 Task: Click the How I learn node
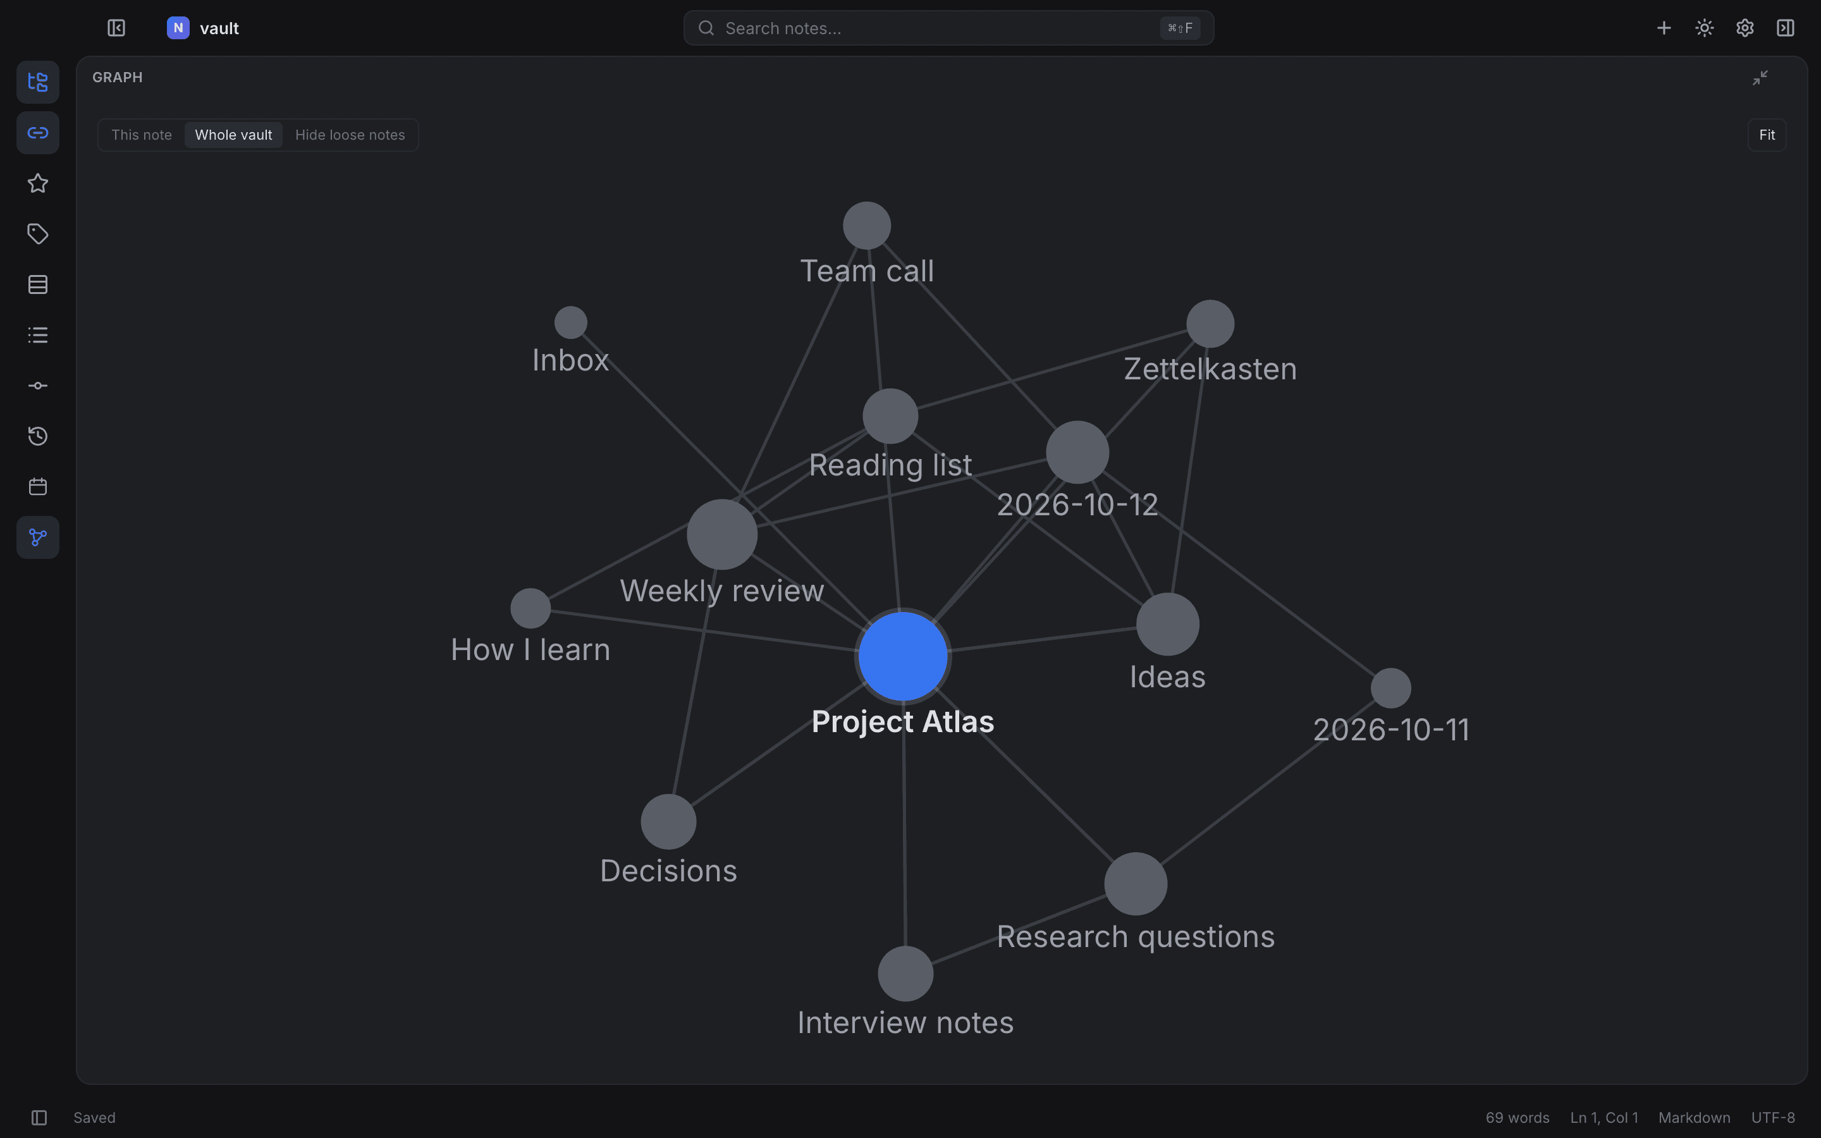(530, 608)
